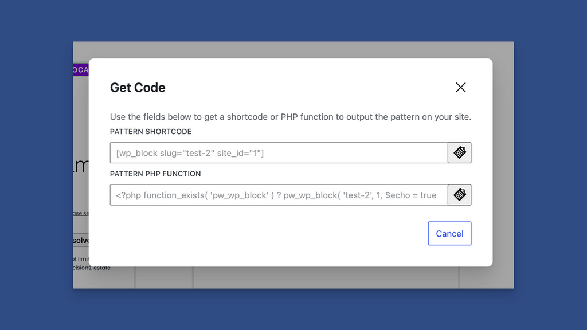Copy the pattern PHP function code
This screenshot has height=330, width=587.
click(x=460, y=195)
